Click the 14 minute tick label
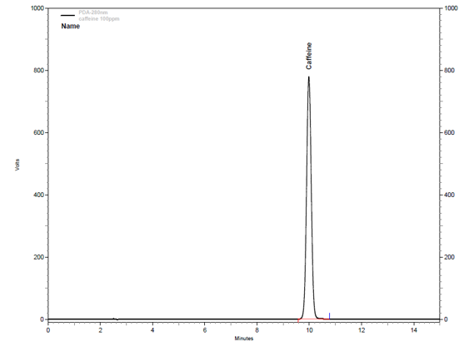 pyautogui.click(x=414, y=330)
